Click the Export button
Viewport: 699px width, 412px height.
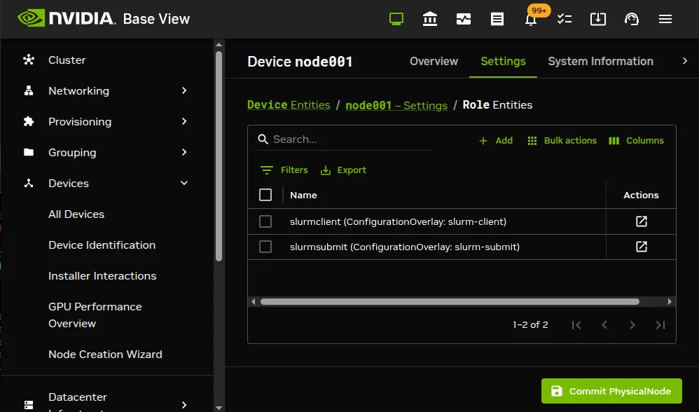coord(343,170)
